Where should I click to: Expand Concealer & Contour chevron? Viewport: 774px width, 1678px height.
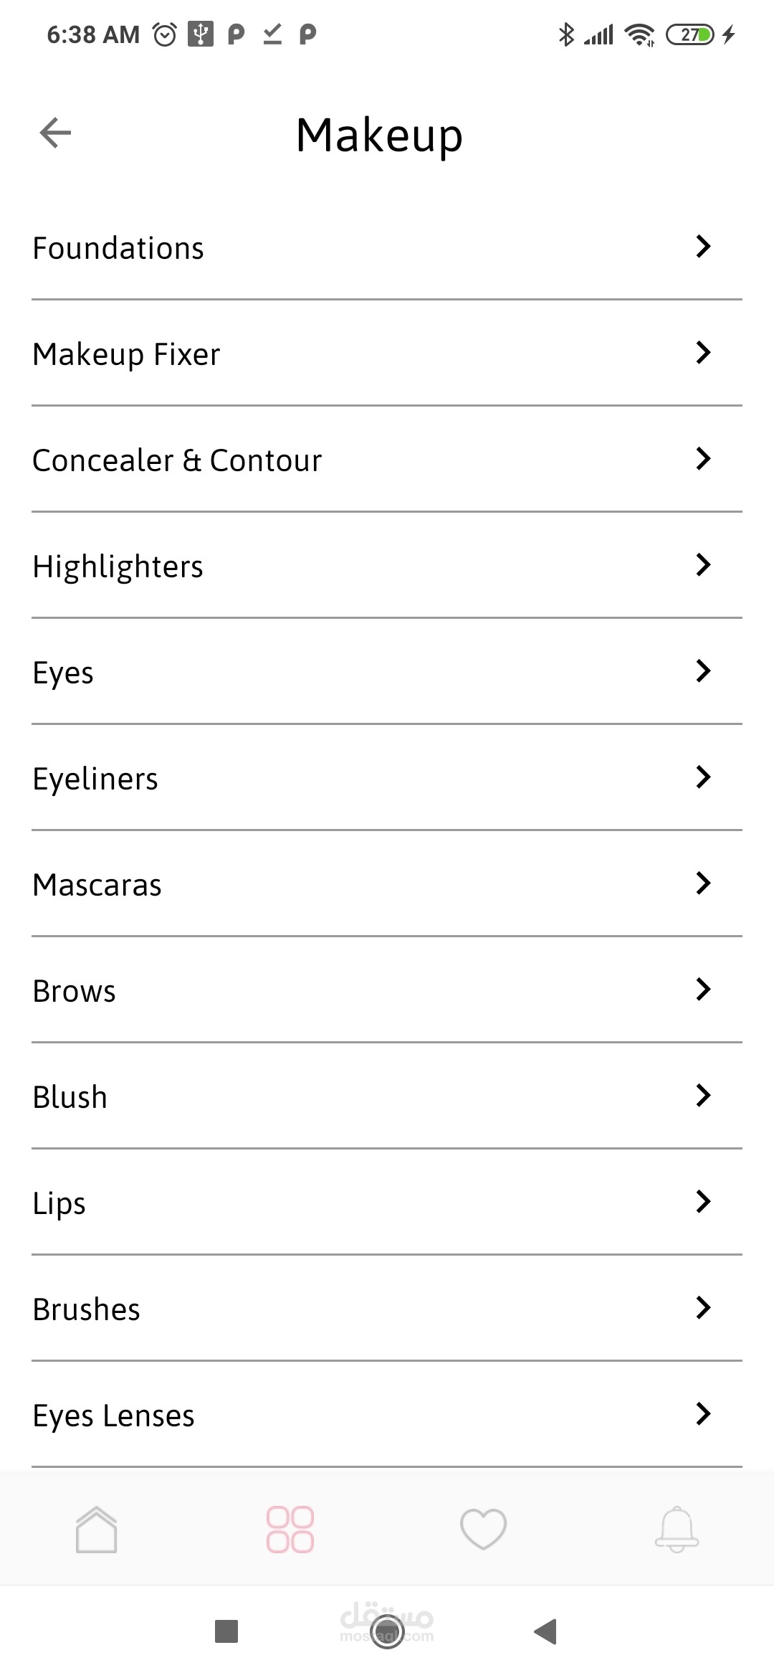[x=703, y=459]
